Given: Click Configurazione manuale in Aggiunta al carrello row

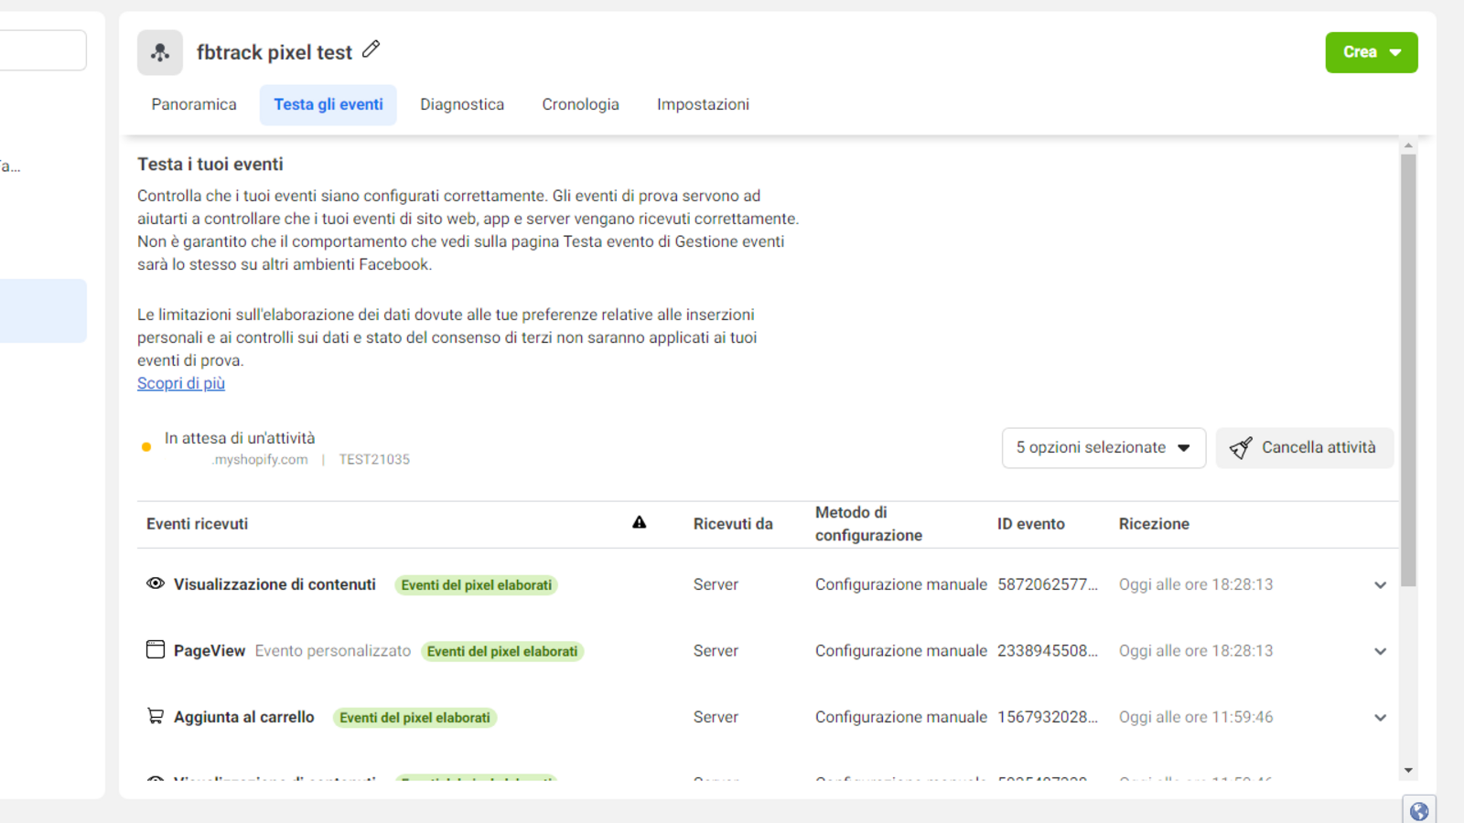Looking at the screenshot, I should click(x=901, y=717).
